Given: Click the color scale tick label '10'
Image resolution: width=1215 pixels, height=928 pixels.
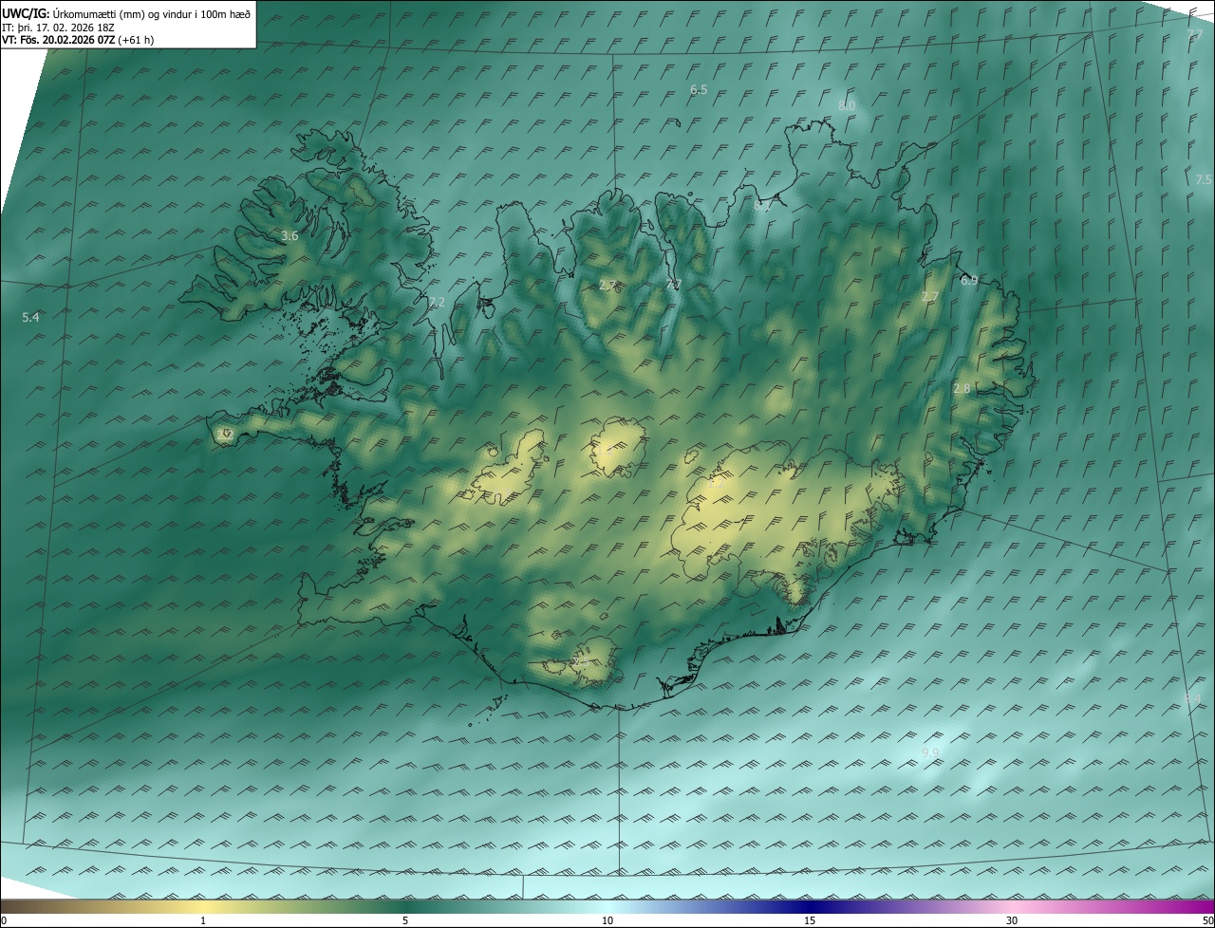Looking at the screenshot, I should [607, 921].
